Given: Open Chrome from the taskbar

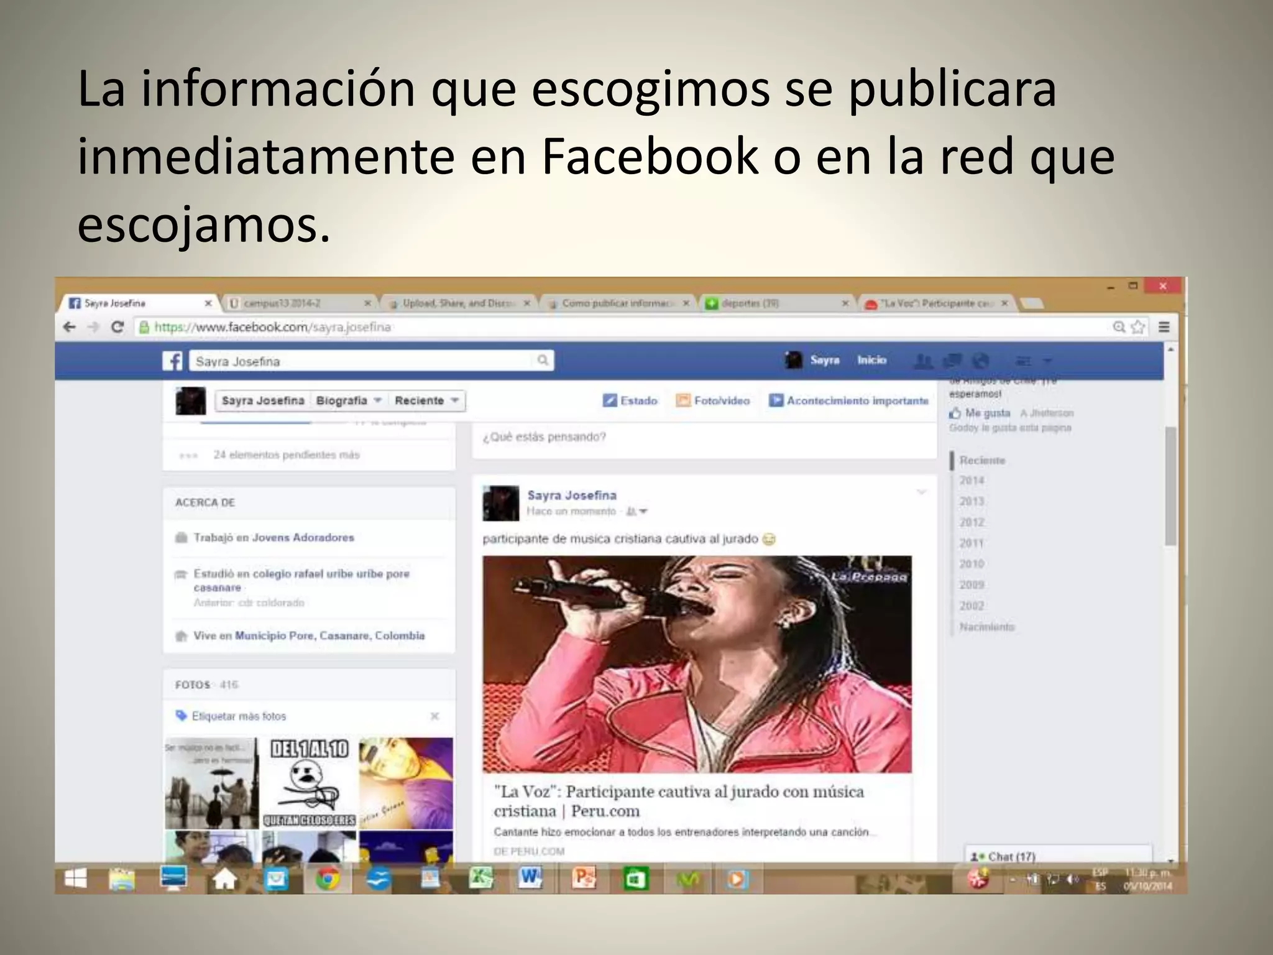Looking at the screenshot, I should tap(328, 879).
